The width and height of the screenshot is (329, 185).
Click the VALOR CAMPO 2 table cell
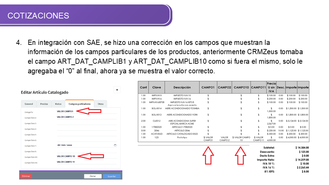[x=224, y=139]
